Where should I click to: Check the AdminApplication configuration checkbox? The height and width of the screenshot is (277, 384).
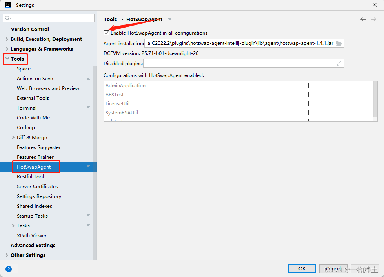[x=306, y=85]
